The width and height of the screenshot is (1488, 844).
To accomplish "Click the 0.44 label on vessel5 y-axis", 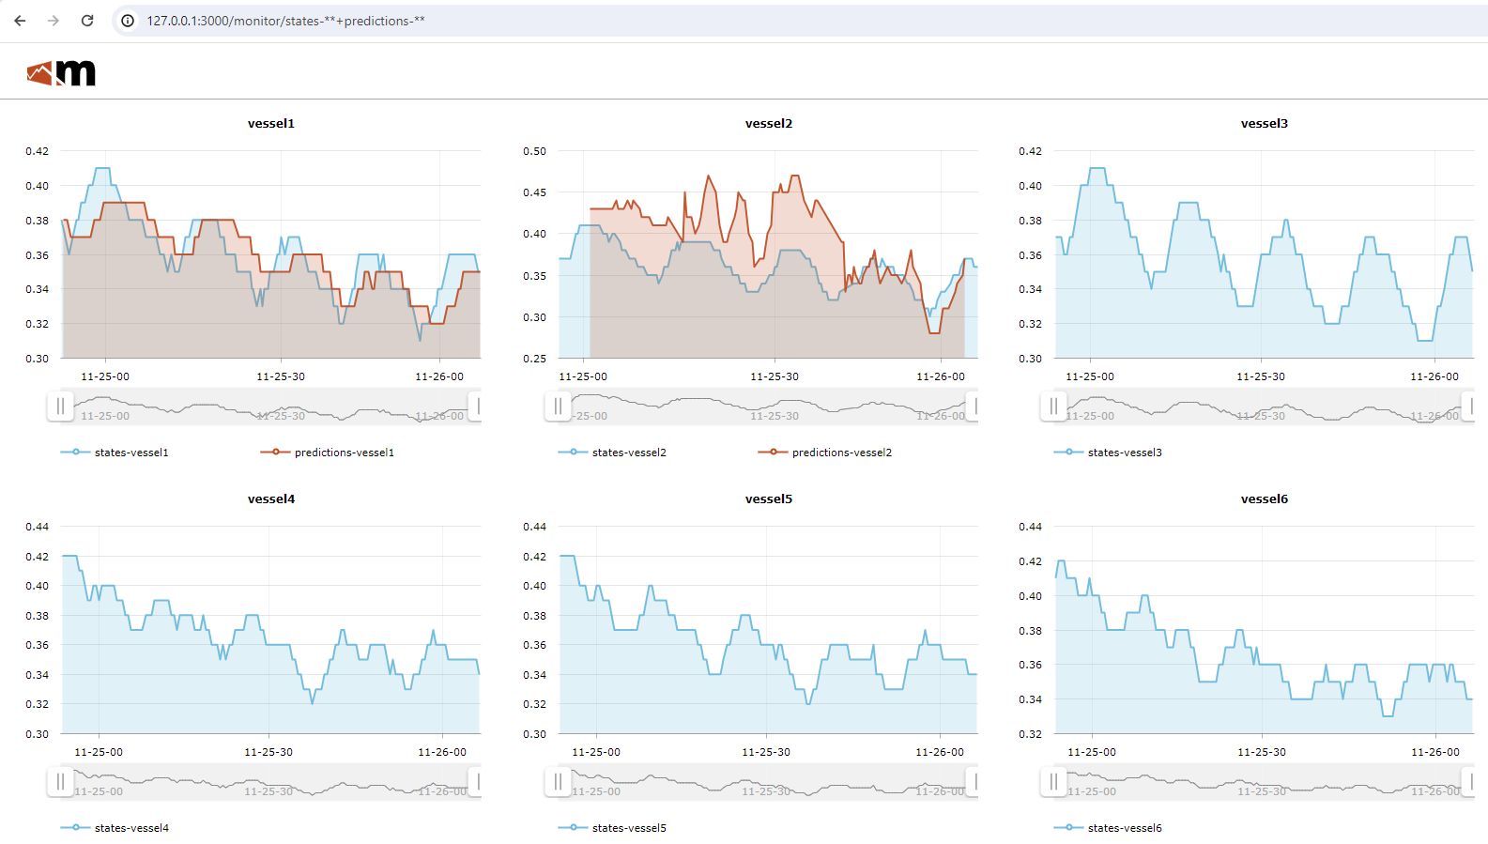I will [534, 527].
